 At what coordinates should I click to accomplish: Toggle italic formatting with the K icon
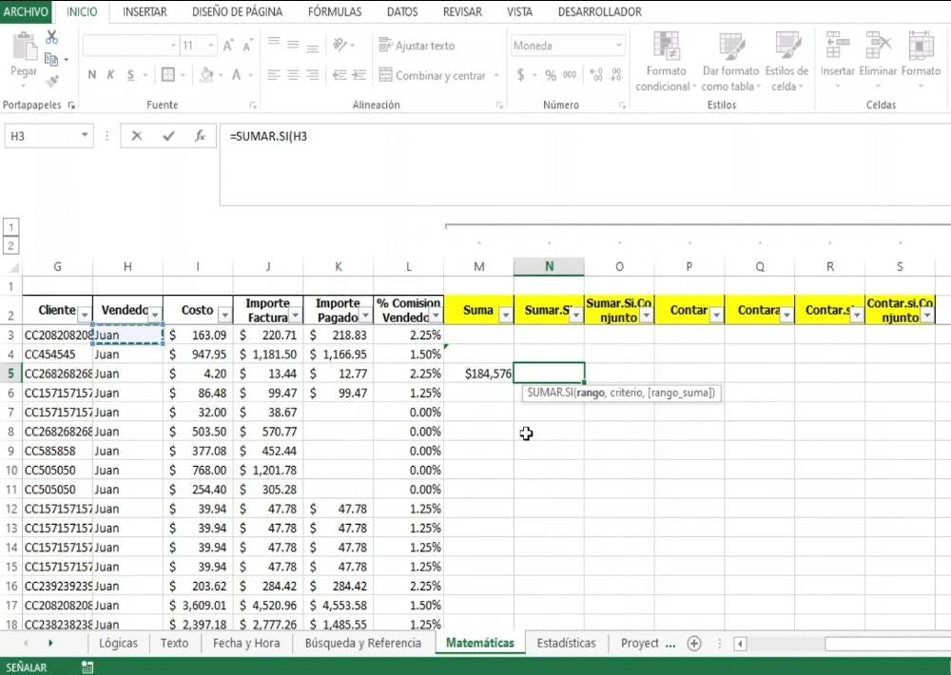(x=110, y=74)
